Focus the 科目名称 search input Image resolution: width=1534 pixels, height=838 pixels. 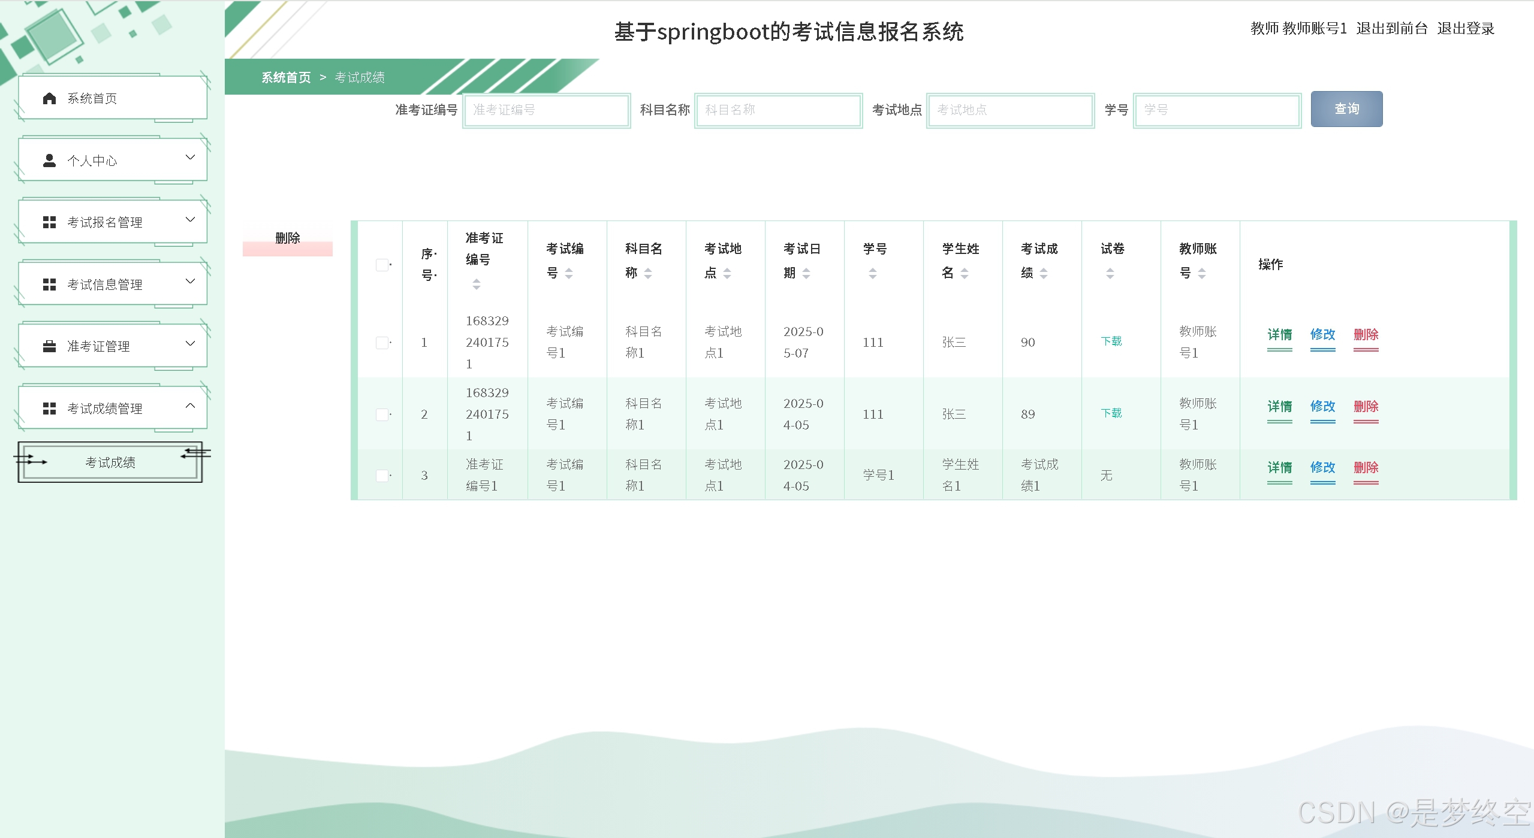(778, 110)
